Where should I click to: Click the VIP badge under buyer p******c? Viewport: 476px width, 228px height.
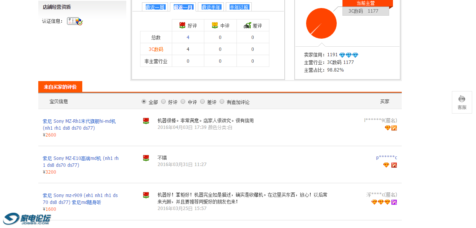click(394, 165)
